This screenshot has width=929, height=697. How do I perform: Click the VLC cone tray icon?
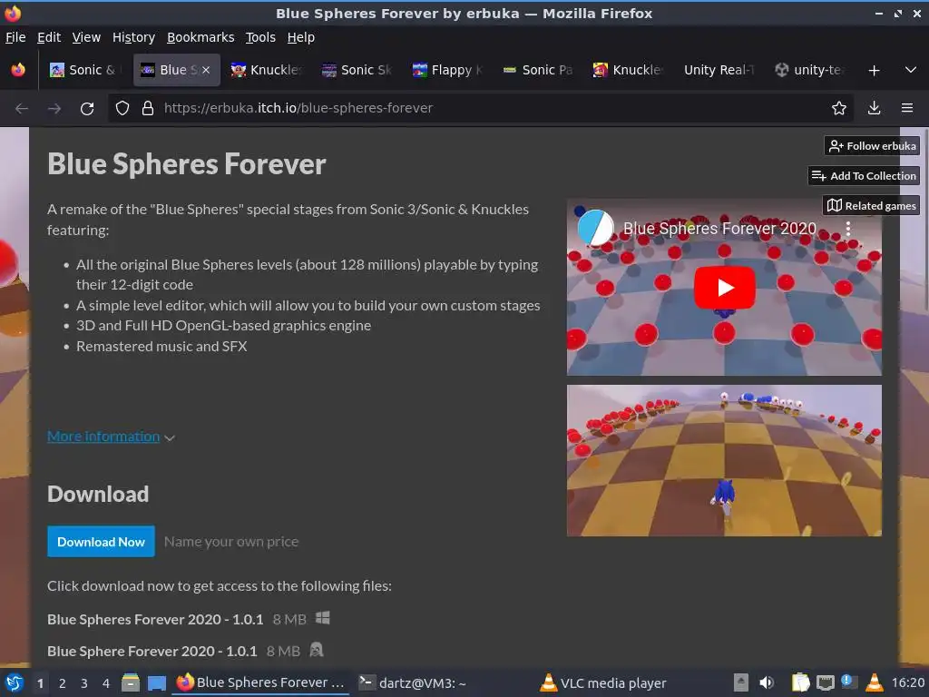pyautogui.click(x=875, y=682)
